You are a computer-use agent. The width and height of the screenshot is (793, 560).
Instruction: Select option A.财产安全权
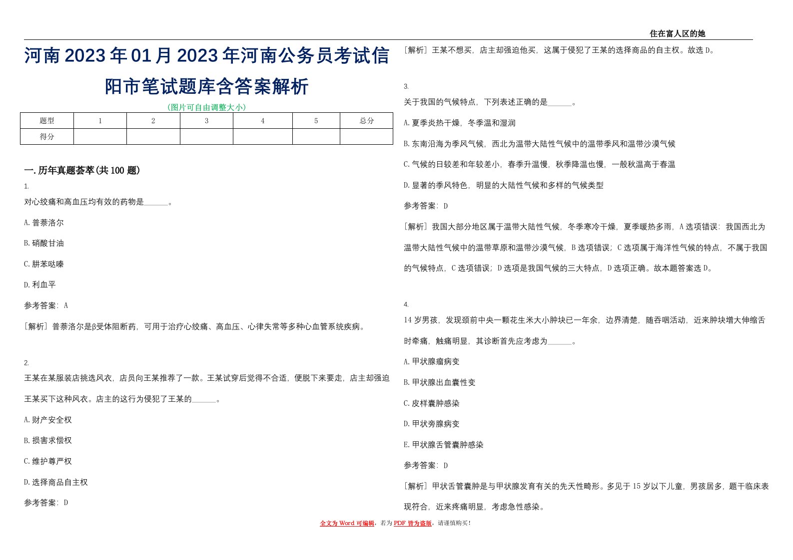click(48, 420)
